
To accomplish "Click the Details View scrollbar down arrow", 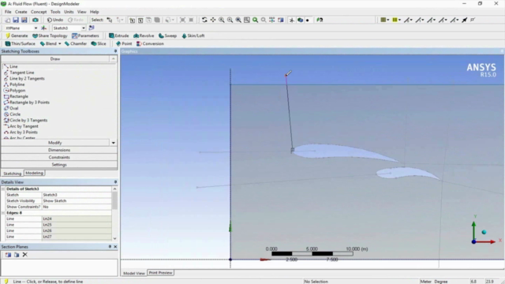I will click(114, 238).
